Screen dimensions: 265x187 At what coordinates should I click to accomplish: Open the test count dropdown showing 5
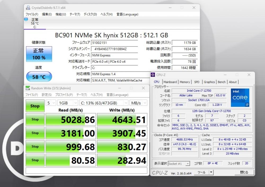(x=51, y=103)
